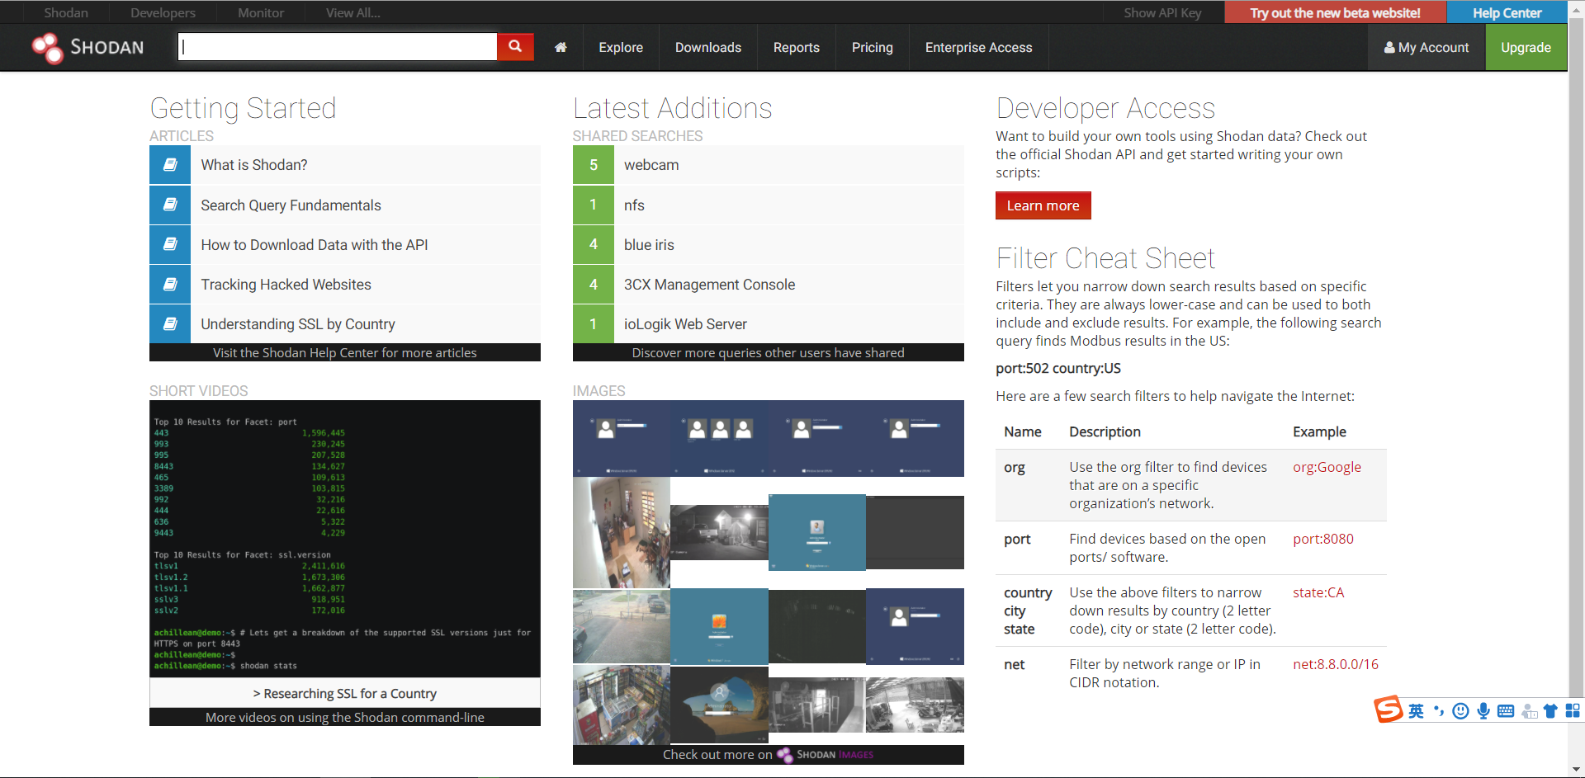Click the icon beside Understanding SSL by Country
This screenshot has height=778, width=1585.
click(x=170, y=323)
